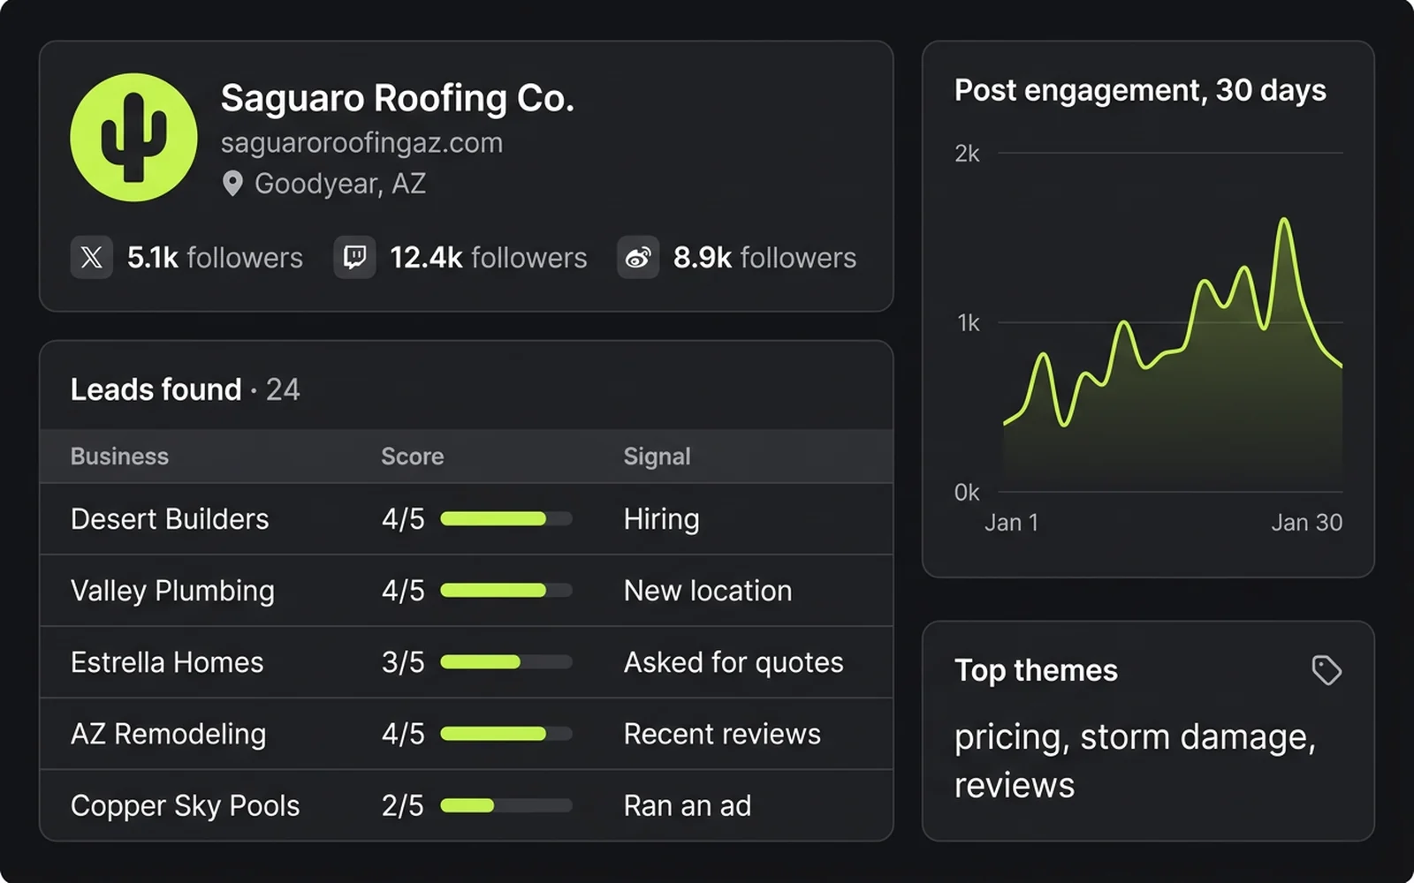Click the Goodyear, AZ location text
The height and width of the screenshot is (883, 1414).
[x=340, y=184]
